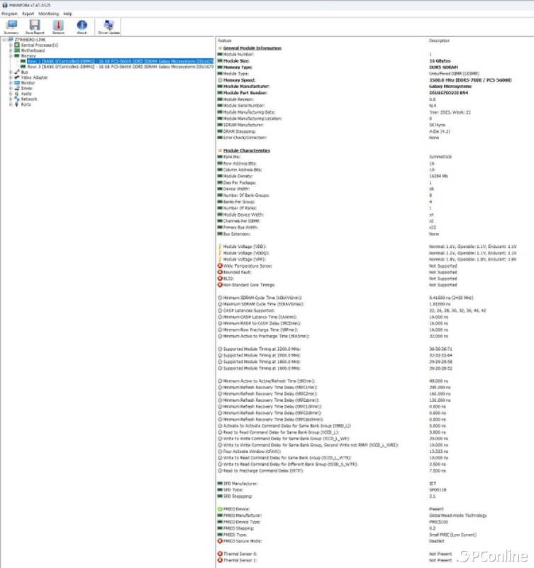The image size is (534, 568).
Task: Open the Sensors thermometer icon
Action: (x=58, y=27)
